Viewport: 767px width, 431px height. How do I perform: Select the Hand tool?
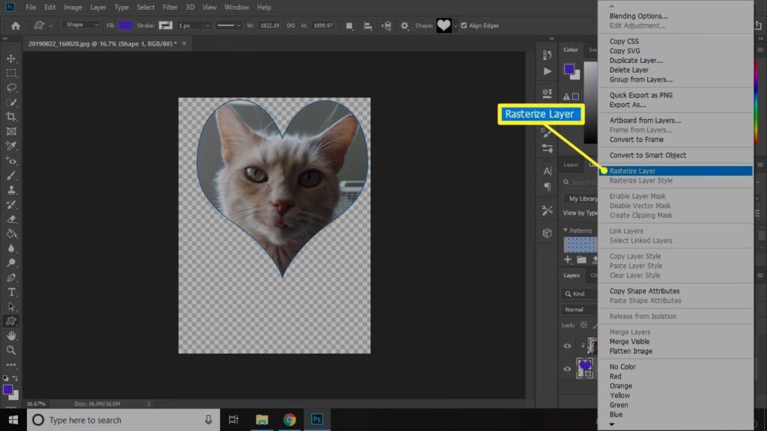[x=11, y=336]
